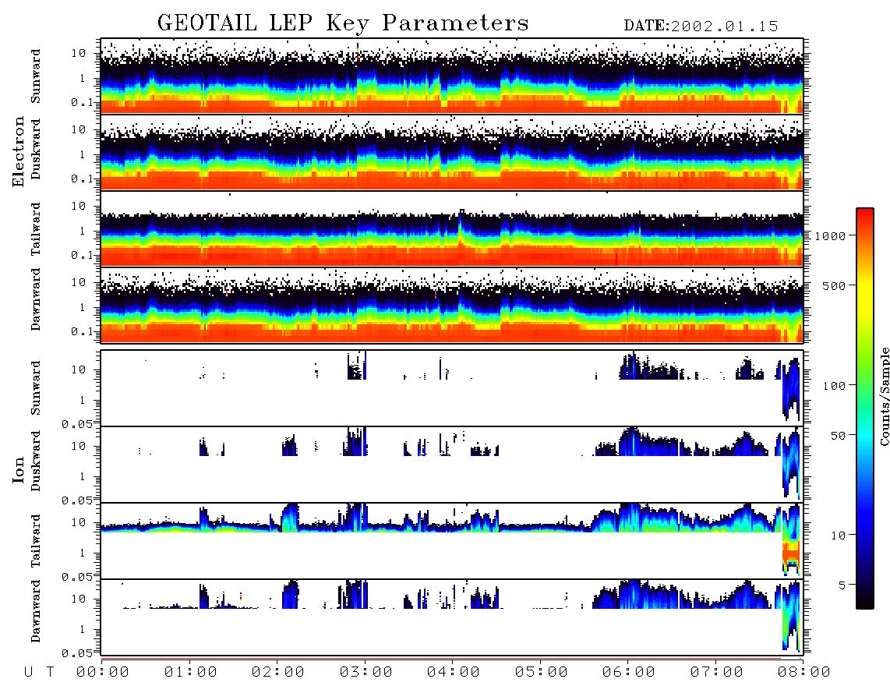Open the Ion Duskward spectrogram panel
Screen dimensions: 890x686
pyautogui.click(x=452, y=465)
